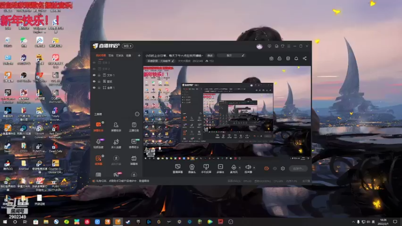The height and width of the screenshot is (226, 402).
Task: Click the orange record video icon
Action: coord(266,168)
